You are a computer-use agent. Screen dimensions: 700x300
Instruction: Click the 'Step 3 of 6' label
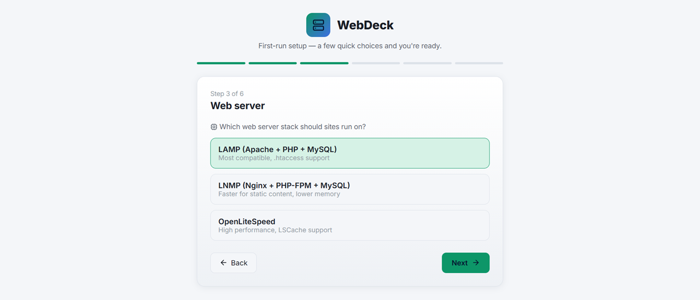(227, 94)
